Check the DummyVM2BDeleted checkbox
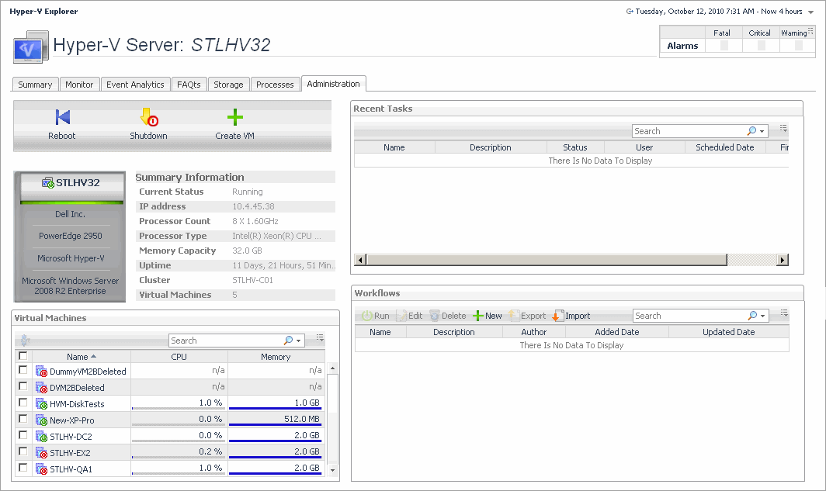This screenshot has height=491, width=826. tap(23, 371)
